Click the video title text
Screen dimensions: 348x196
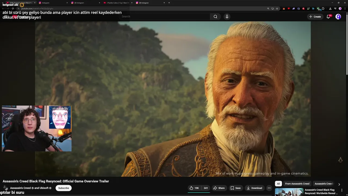click(x=56, y=181)
